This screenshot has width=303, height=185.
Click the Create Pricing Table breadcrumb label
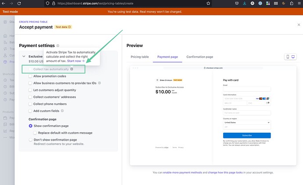point(33,22)
